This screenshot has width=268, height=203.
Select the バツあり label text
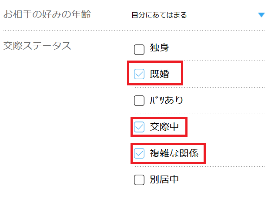point(166,101)
